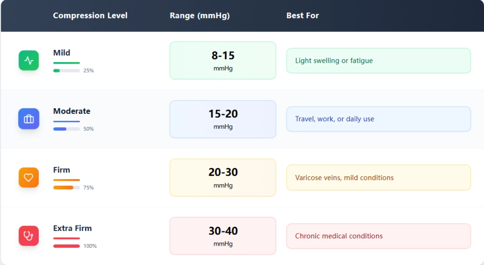Click the Chronic medical conditions tag

pyautogui.click(x=378, y=236)
